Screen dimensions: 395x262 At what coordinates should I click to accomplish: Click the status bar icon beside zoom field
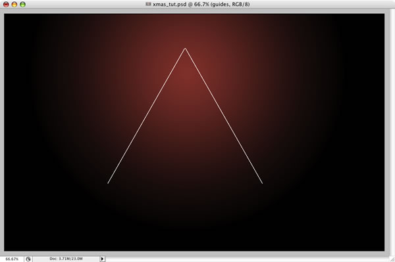(28, 259)
